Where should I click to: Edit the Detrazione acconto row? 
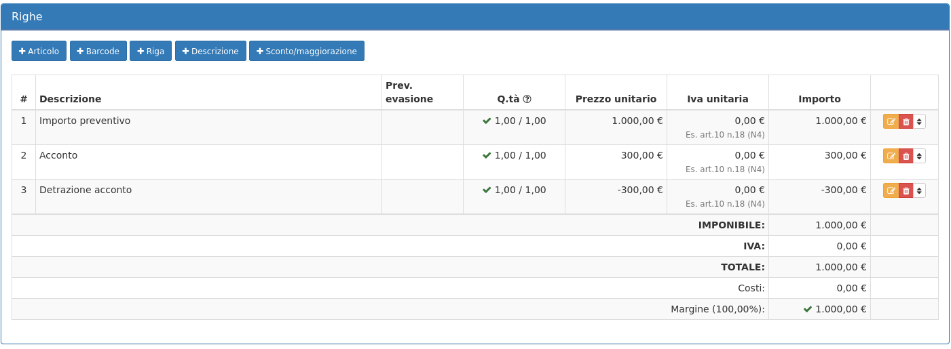891,190
